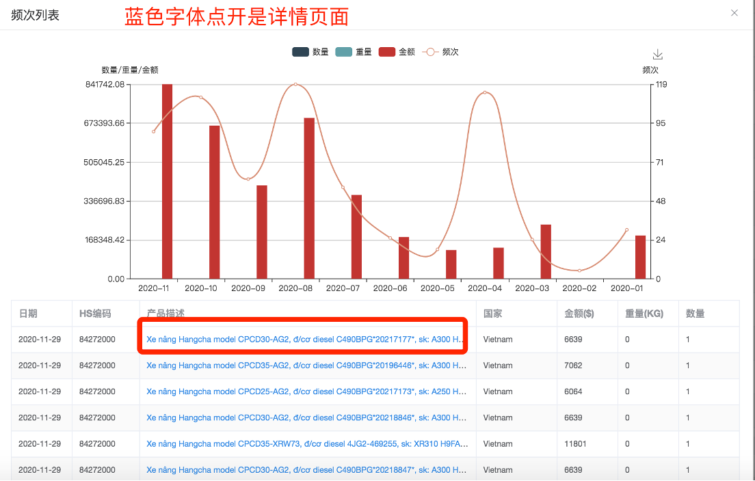
Task: Open the CPCD30-AG2 C490BPG*20218846* product link
Action: 306,417
